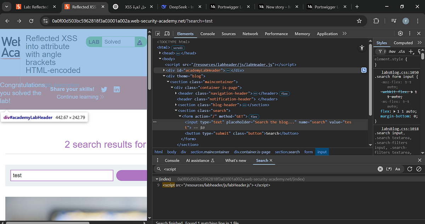Open the tab search dropdown arrow
Image resolution: width=425 pixels, height=224 pixels.
6,7
